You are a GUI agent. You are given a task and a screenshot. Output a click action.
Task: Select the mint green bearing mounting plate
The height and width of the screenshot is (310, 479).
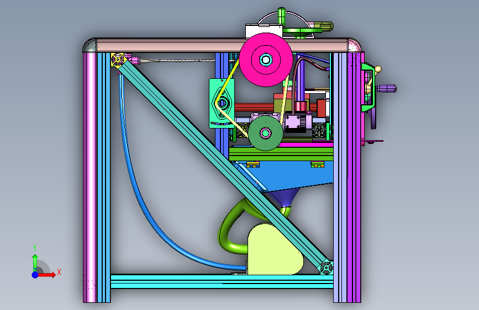point(222,104)
